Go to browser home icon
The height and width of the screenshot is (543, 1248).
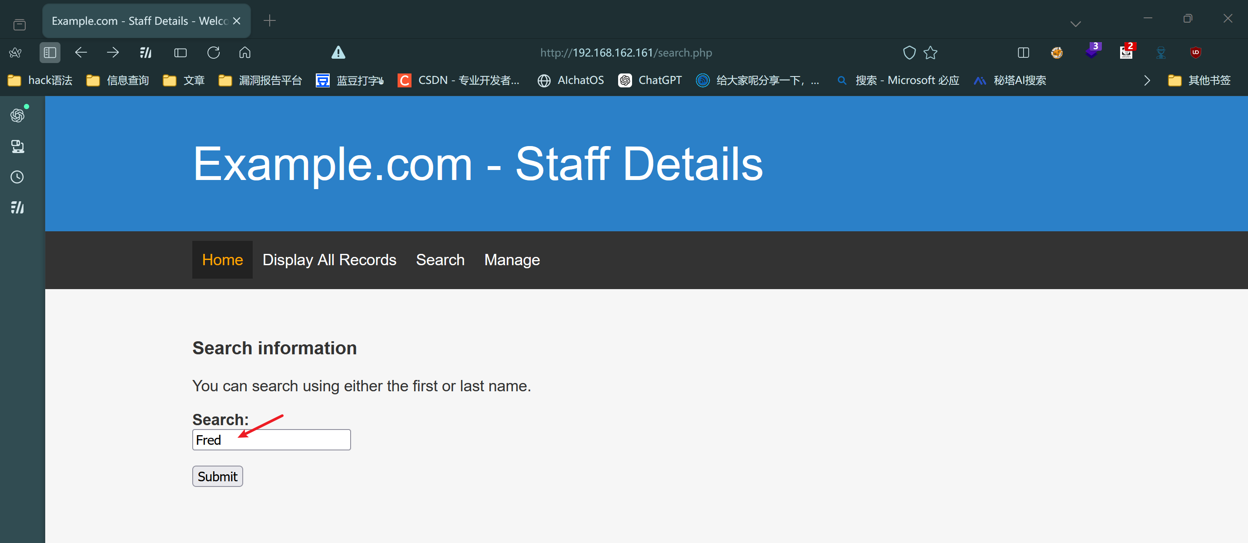coord(244,52)
